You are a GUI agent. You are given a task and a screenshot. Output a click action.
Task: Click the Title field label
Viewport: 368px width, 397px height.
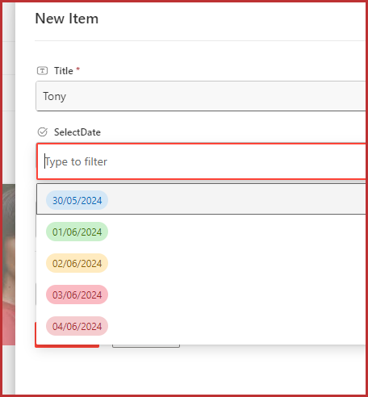coord(64,71)
